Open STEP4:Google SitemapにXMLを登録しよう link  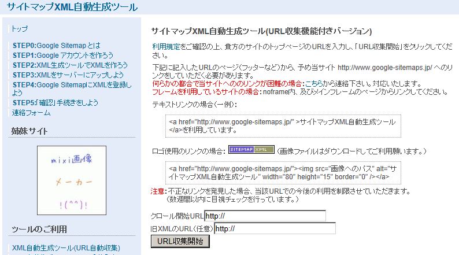72,88
